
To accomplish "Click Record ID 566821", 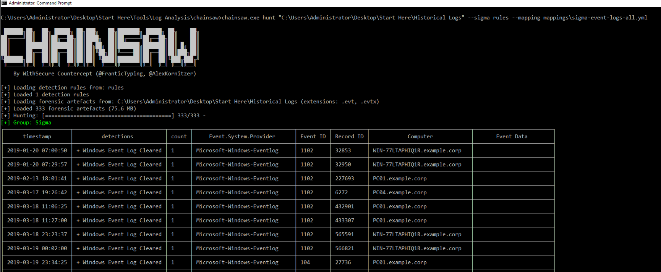I will click(x=345, y=248).
